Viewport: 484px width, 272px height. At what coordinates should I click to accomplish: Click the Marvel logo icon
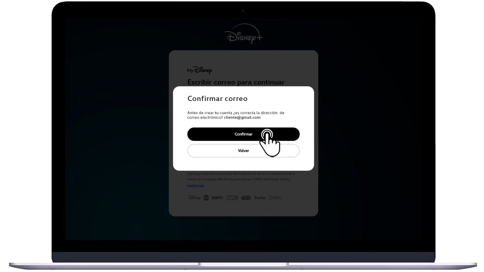coord(232,198)
